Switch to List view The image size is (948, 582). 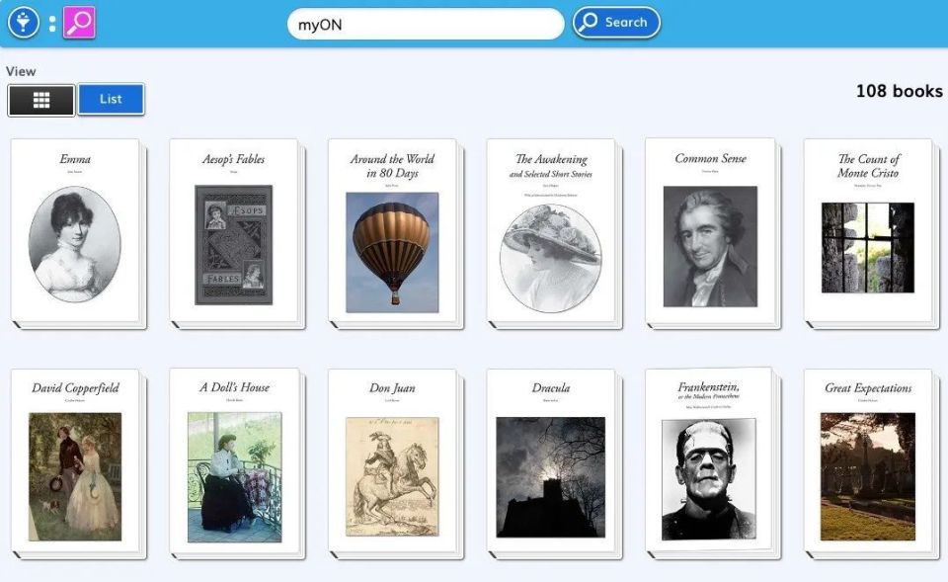(x=112, y=99)
